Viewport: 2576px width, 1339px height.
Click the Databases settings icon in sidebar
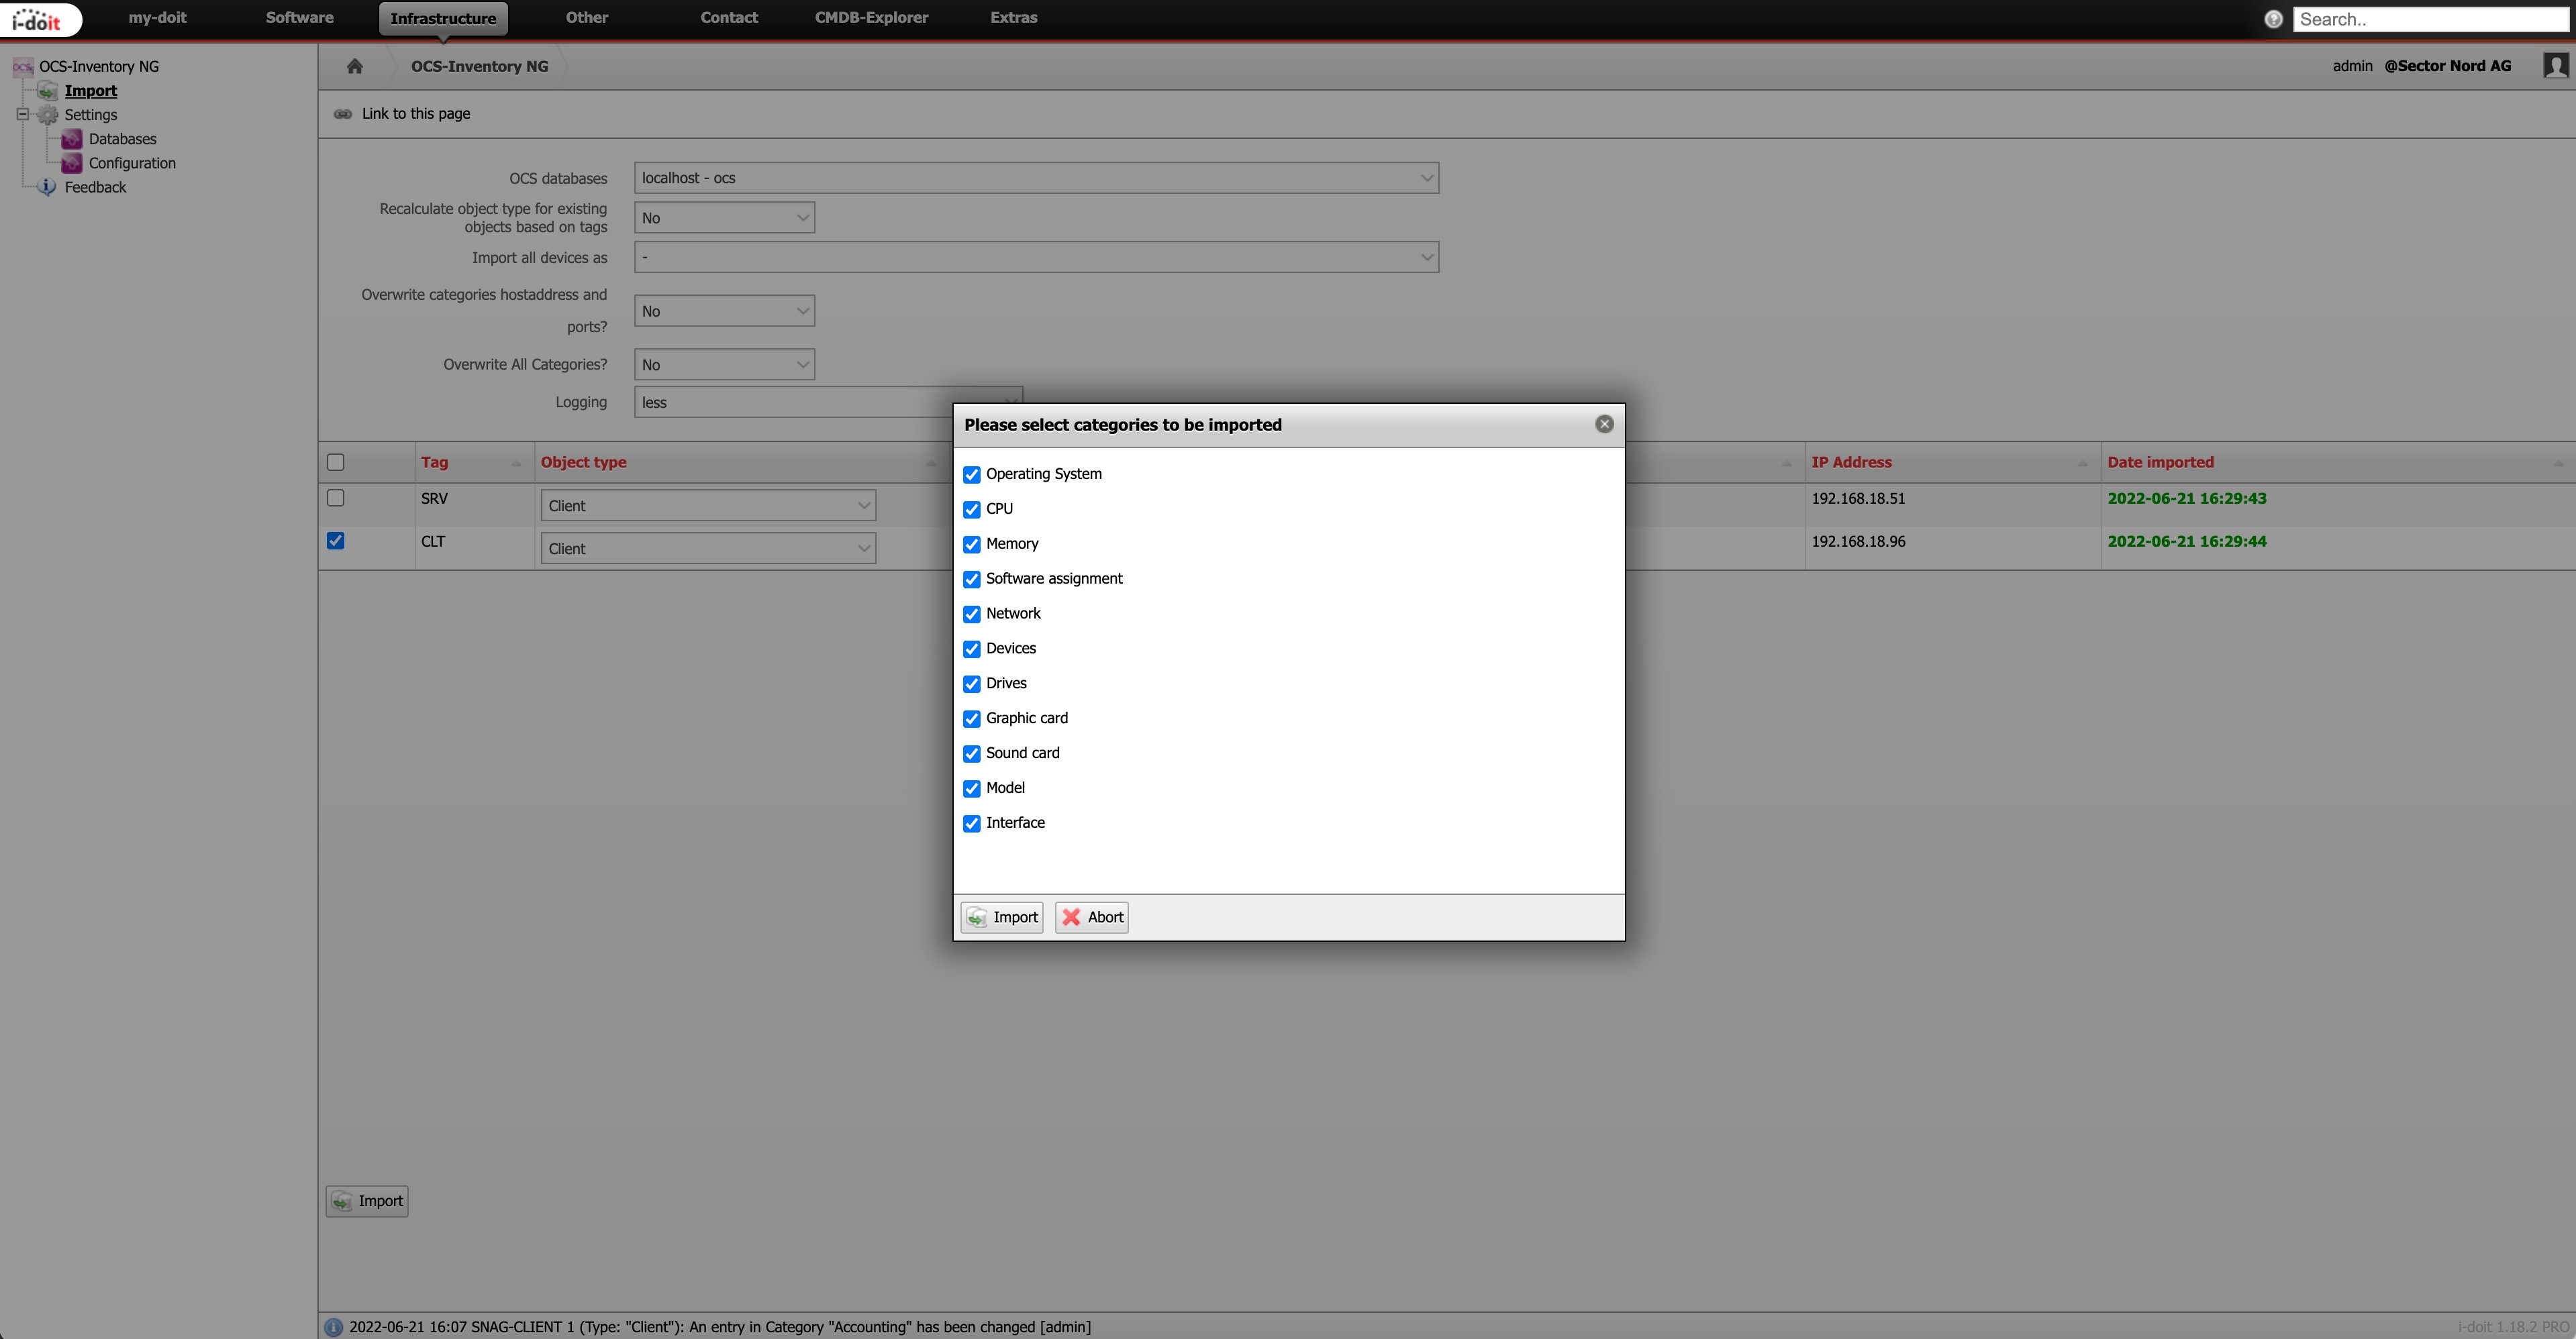tap(72, 139)
